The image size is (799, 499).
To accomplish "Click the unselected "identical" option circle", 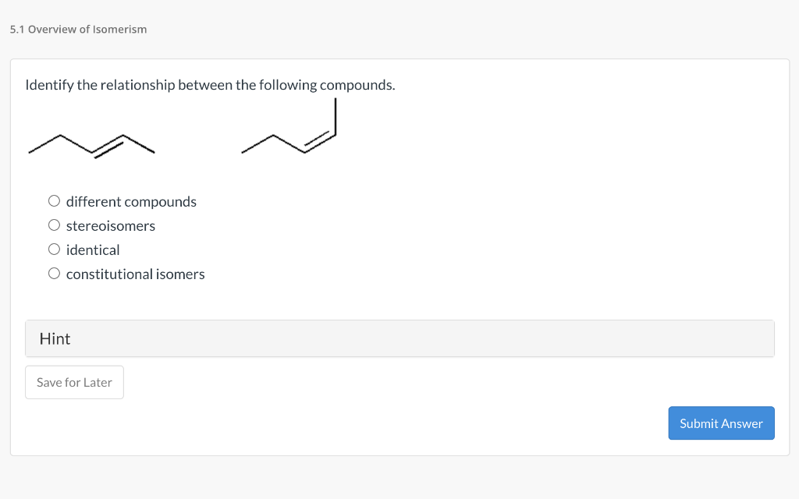I will (x=54, y=249).
